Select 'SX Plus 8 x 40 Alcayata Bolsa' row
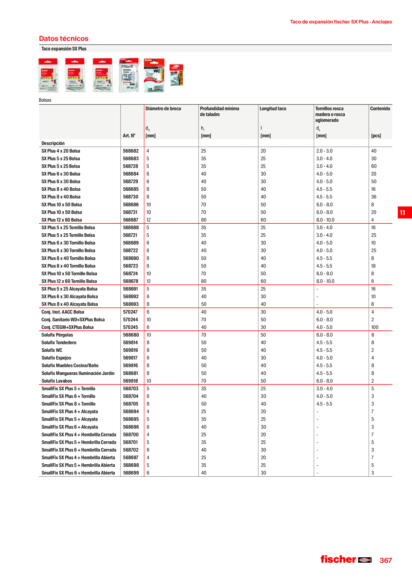Screen dimensions: 412x583 tap(216, 304)
